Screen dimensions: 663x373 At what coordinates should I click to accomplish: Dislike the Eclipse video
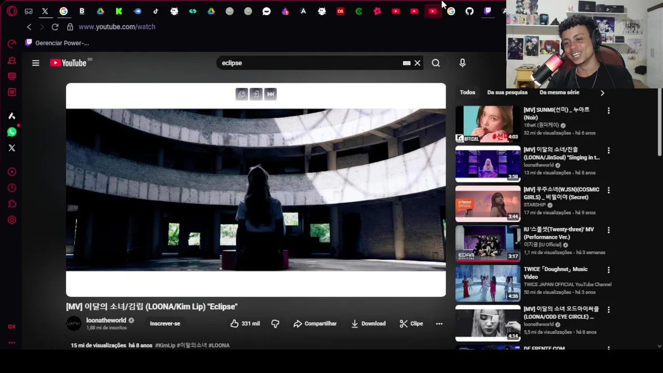[275, 324]
